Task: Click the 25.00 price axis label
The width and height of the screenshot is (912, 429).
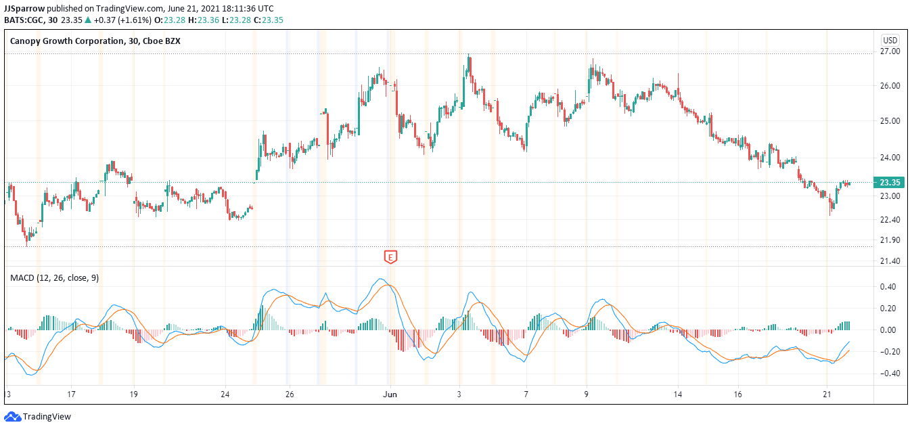Action: [890, 121]
